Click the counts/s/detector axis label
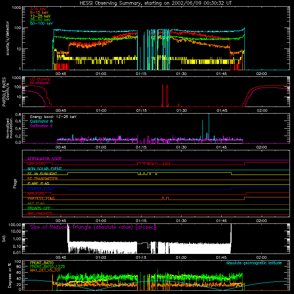The height and width of the screenshot is (294, 294). [7, 38]
